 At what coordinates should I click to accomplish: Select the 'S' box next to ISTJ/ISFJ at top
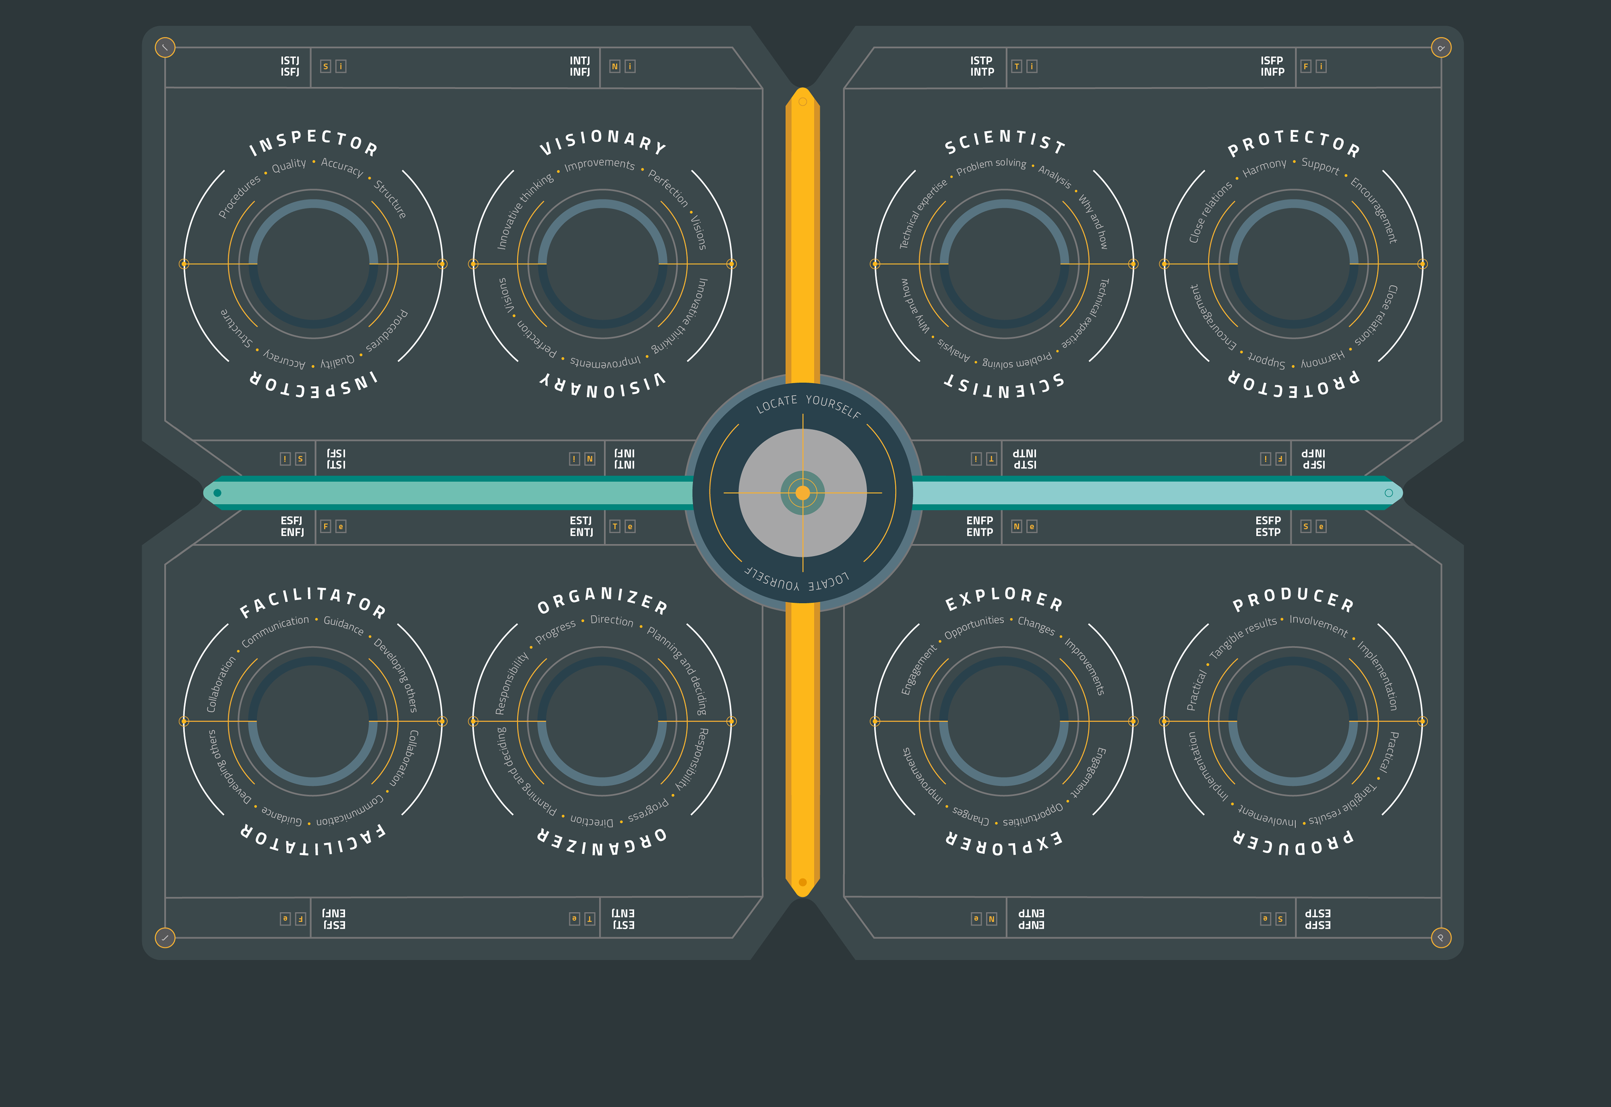pos(326,67)
